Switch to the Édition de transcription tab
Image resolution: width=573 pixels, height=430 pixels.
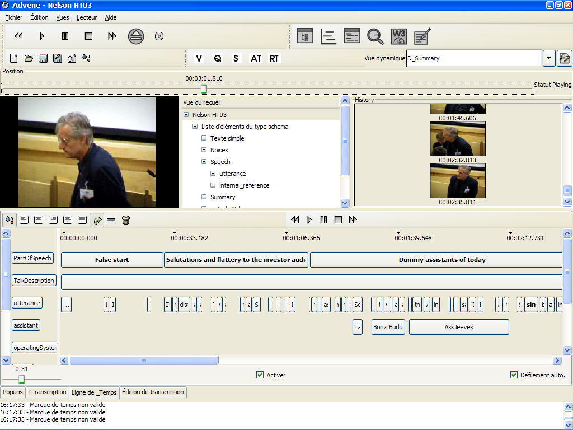(x=153, y=392)
